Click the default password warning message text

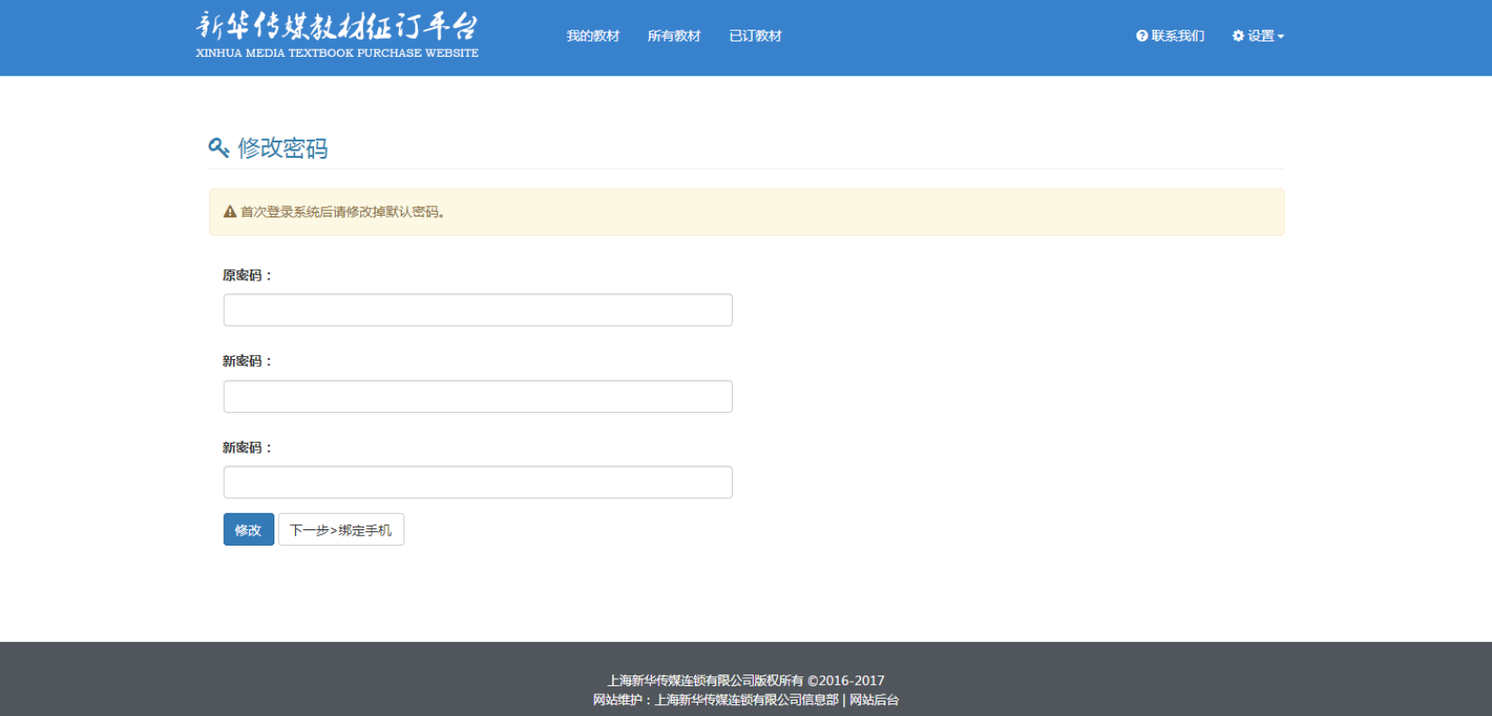(x=343, y=212)
